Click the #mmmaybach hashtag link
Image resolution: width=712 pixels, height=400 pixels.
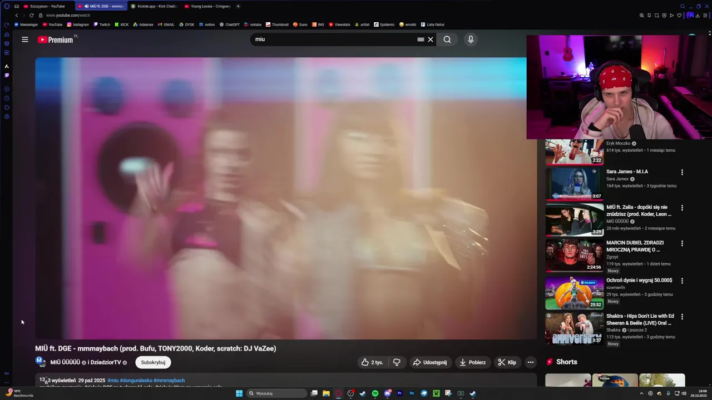click(x=169, y=381)
